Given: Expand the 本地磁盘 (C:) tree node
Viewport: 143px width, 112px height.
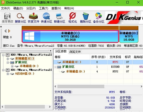Looking at the screenshot, I should point(8,59).
